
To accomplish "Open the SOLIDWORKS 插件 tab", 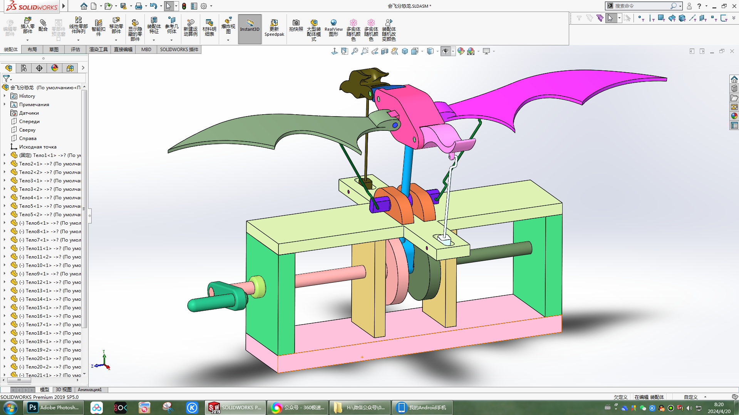I will pos(179,49).
